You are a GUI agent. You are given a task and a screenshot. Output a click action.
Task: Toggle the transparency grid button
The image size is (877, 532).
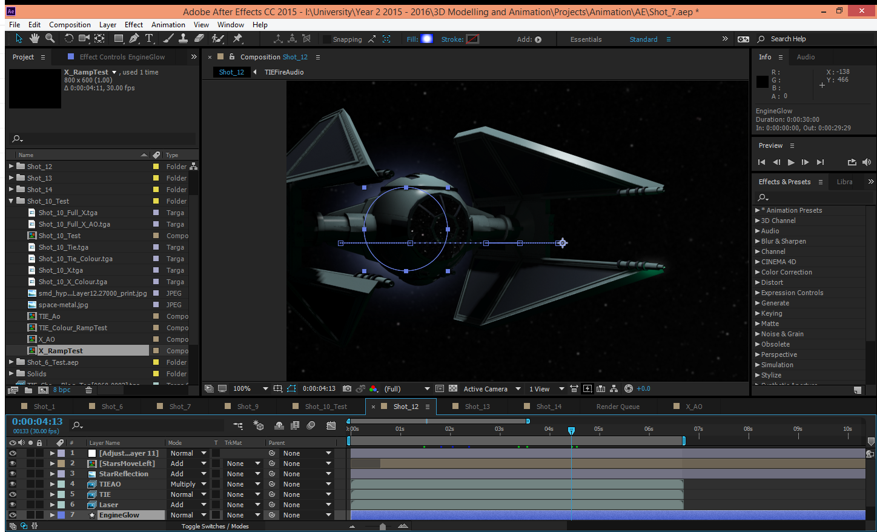point(452,389)
